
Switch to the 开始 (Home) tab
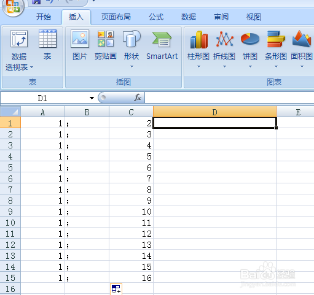pyautogui.click(x=44, y=17)
